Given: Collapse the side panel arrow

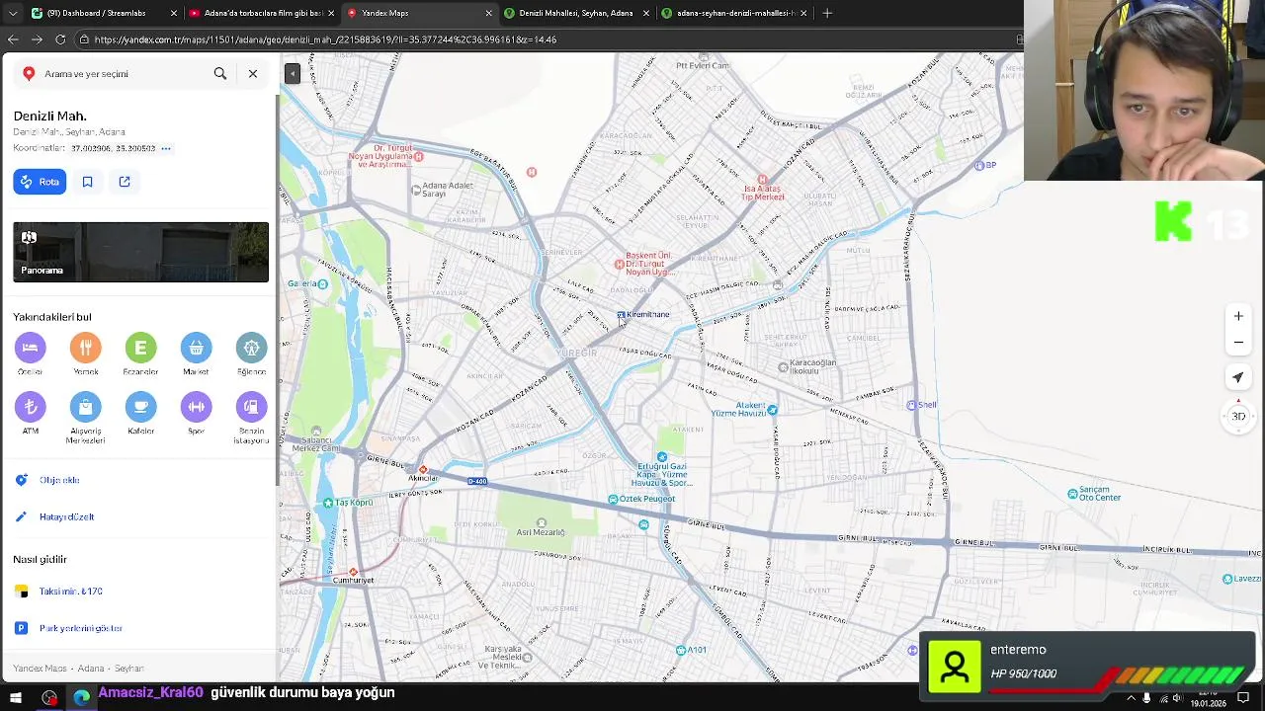Looking at the screenshot, I should (293, 74).
